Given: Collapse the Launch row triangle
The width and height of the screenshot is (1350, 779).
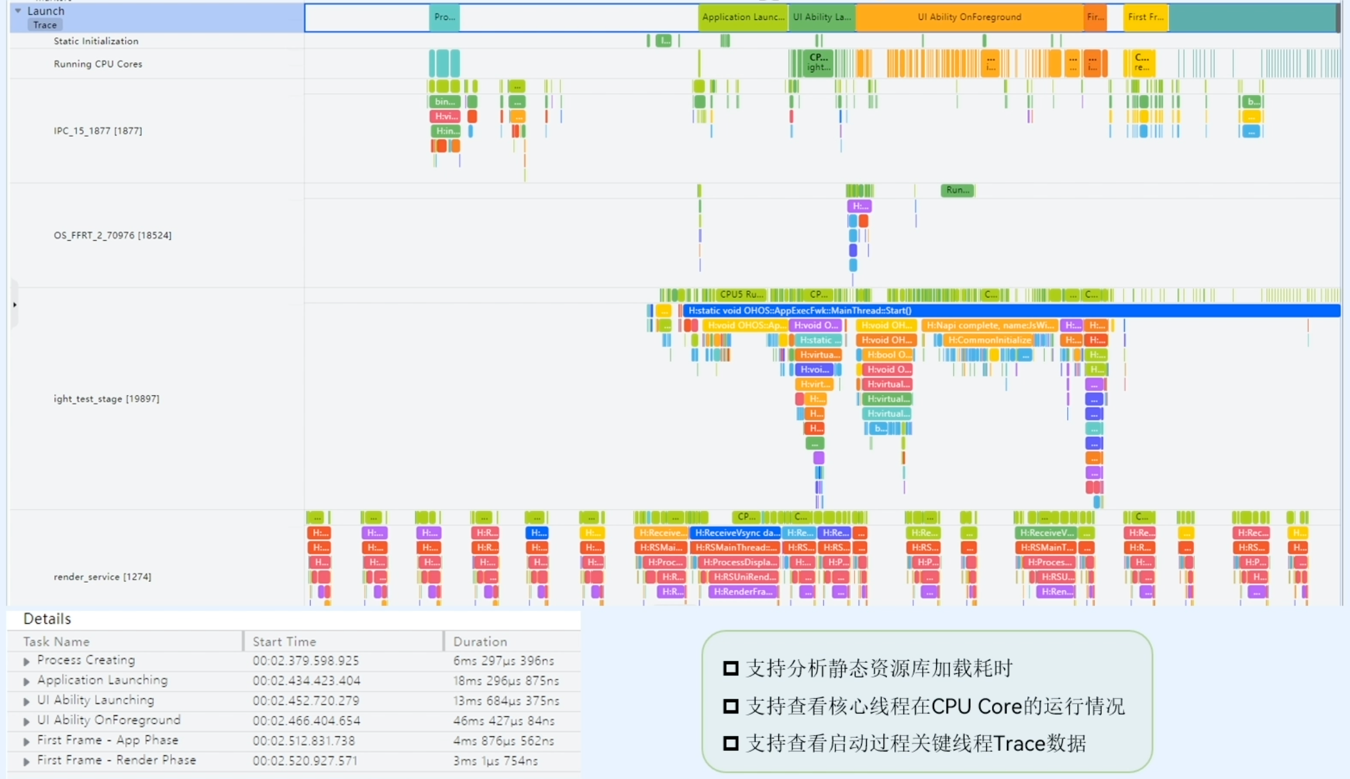Looking at the screenshot, I should (18, 10).
